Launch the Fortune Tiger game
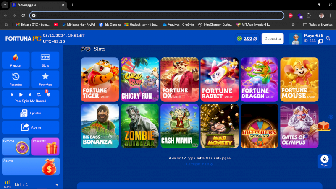Viewport: 336px width, 189px height. click(100, 79)
